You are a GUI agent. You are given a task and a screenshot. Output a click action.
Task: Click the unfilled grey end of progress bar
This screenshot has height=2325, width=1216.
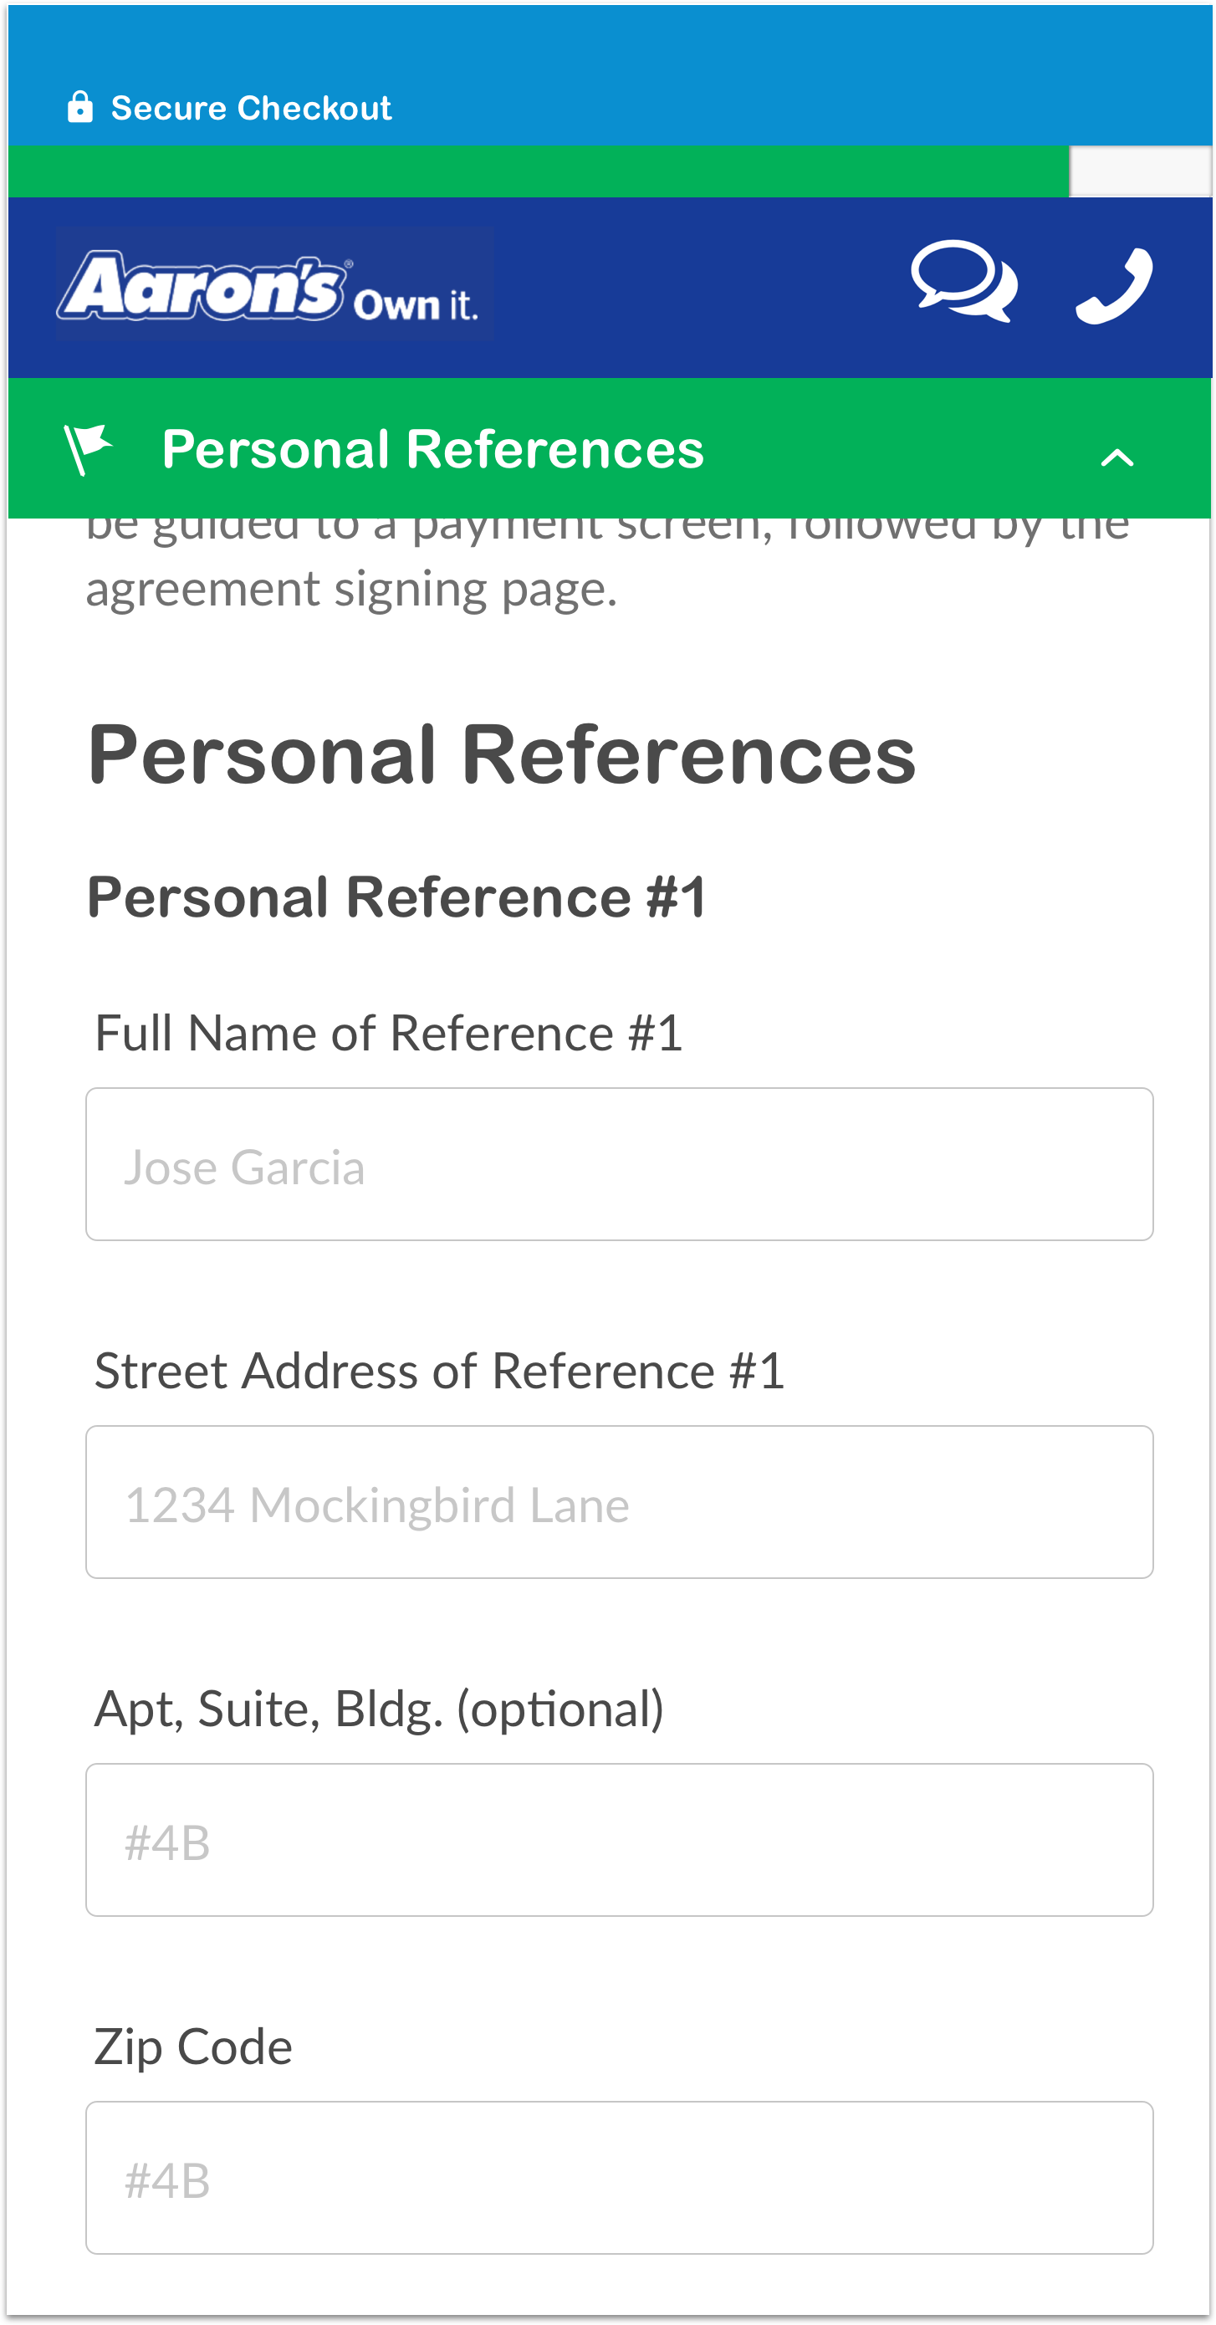click(1139, 171)
